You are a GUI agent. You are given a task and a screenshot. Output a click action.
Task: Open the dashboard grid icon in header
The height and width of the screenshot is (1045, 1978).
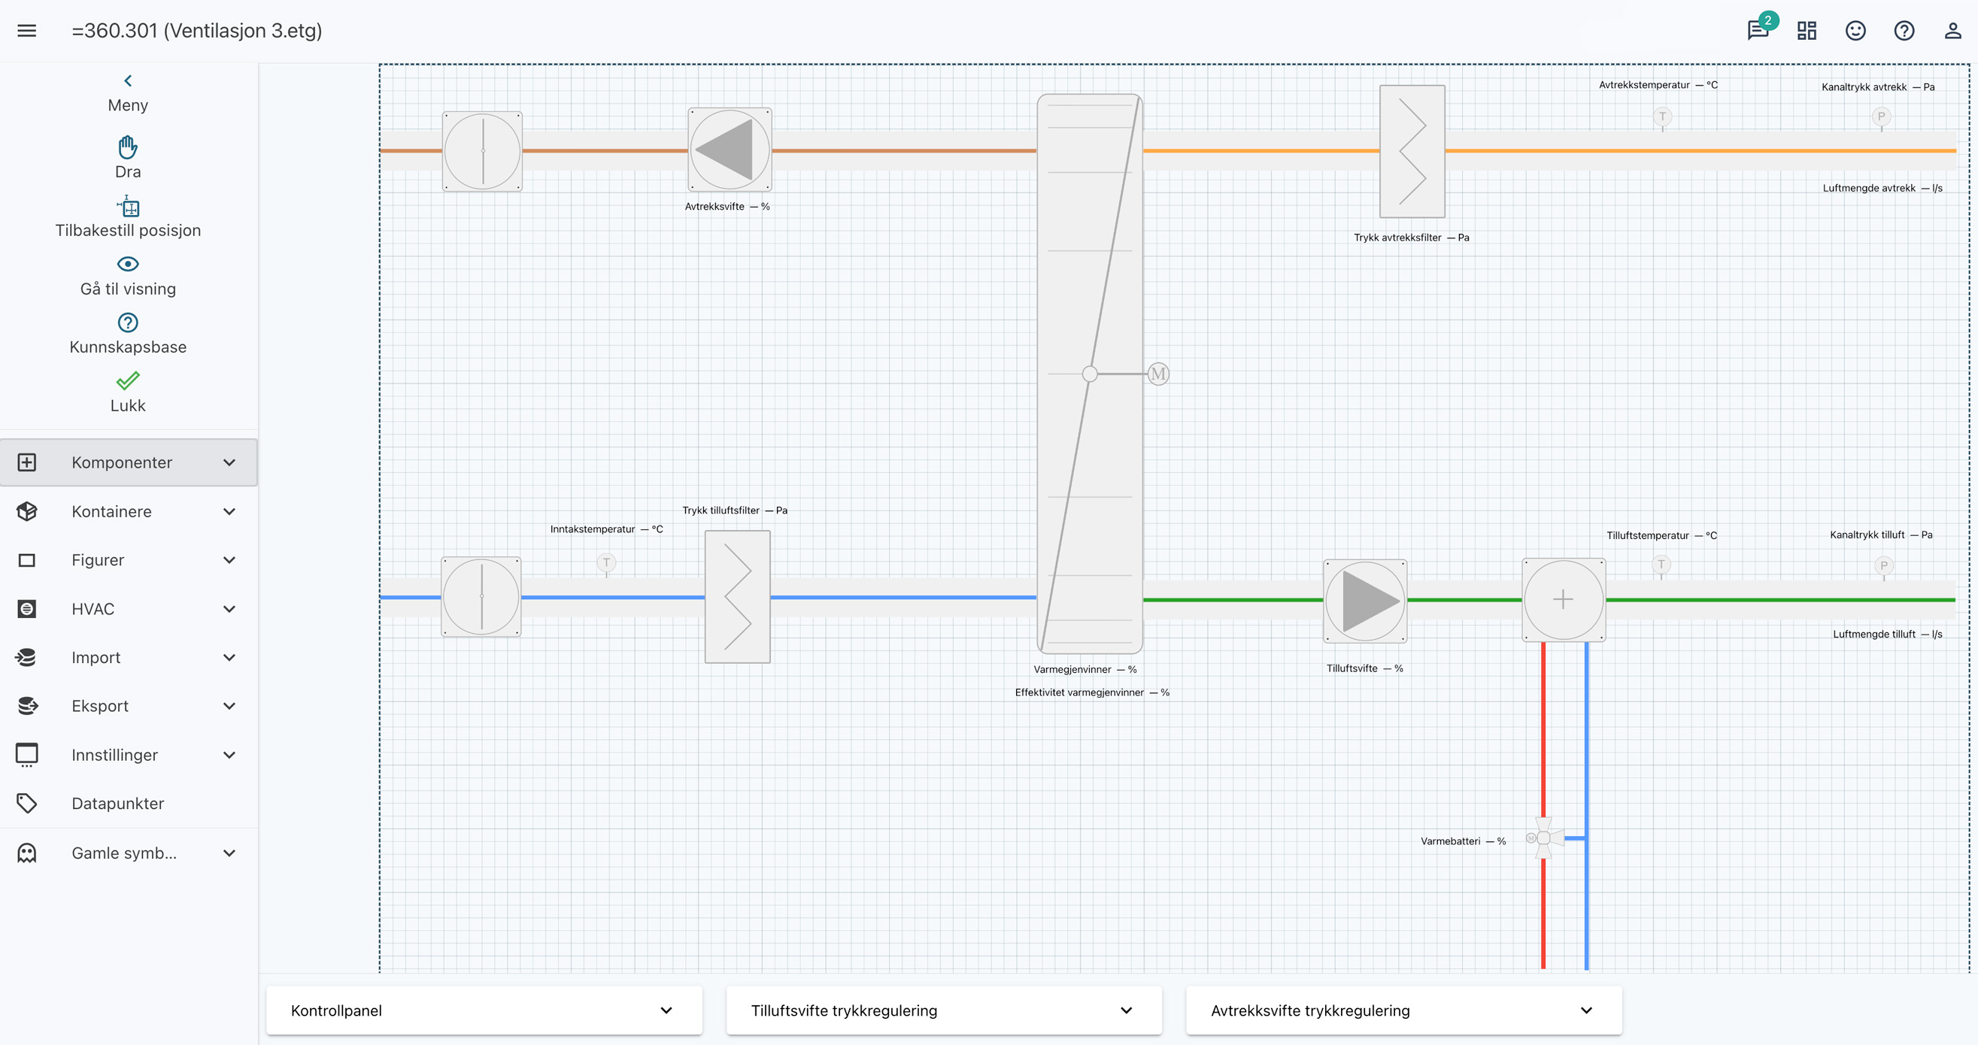pyautogui.click(x=1807, y=31)
